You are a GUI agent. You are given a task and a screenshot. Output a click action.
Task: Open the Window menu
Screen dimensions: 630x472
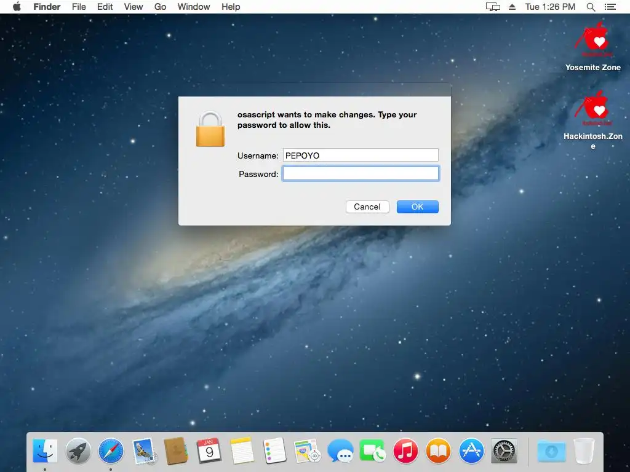(x=194, y=7)
